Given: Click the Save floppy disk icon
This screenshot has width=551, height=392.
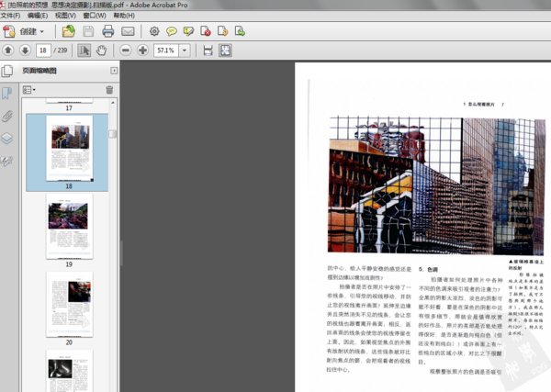Looking at the screenshot, I should pos(88,31).
